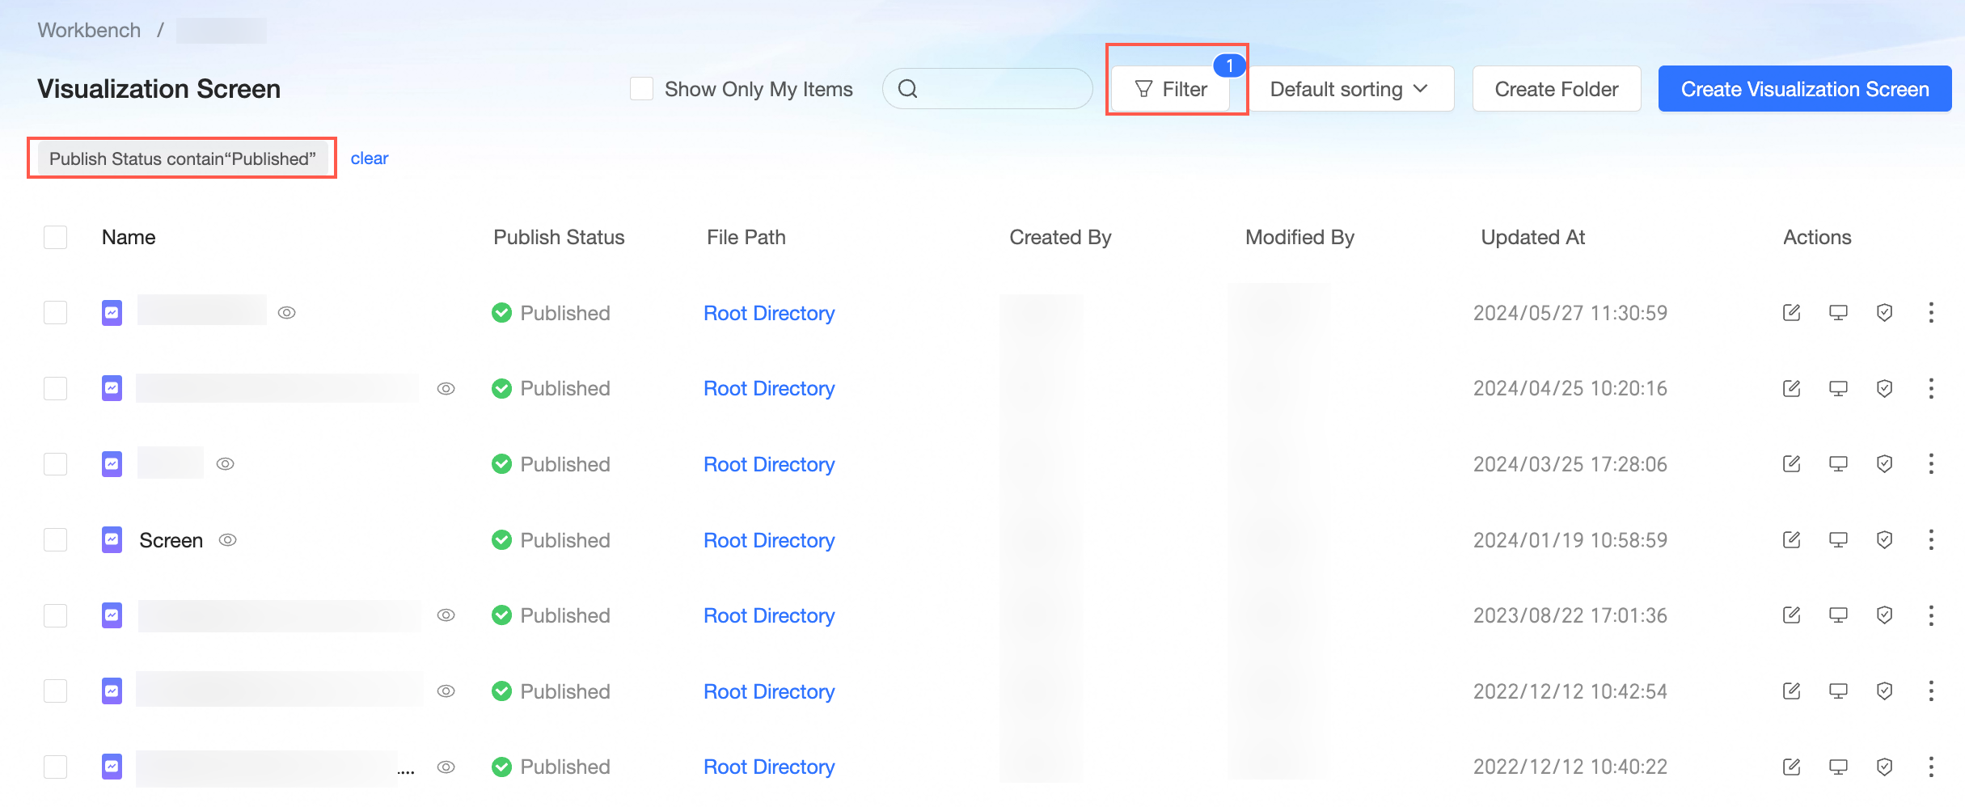
Task: Open more options for row 2022/12/12 10:40:22
Action: [1931, 767]
